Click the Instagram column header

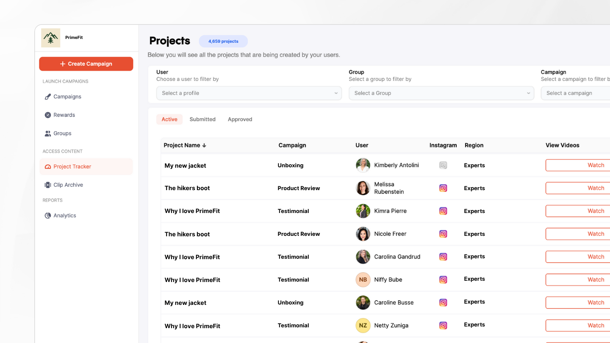coord(443,145)
